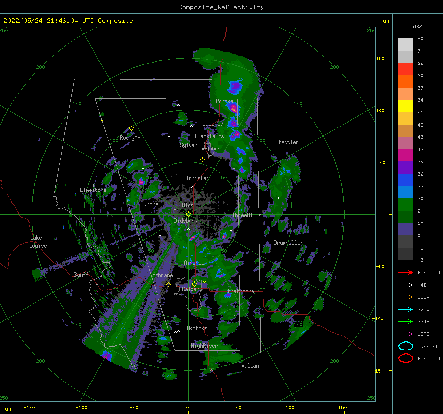Click the magenta 18TS arrow symbol

(x=406, y=334)
